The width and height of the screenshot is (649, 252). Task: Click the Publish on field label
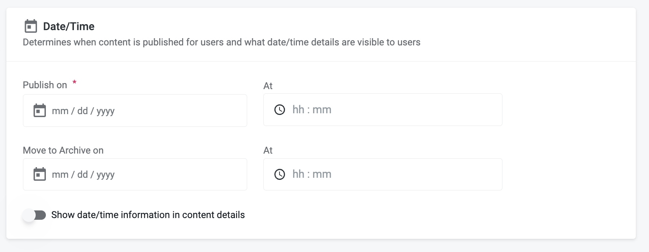[45, 85]
